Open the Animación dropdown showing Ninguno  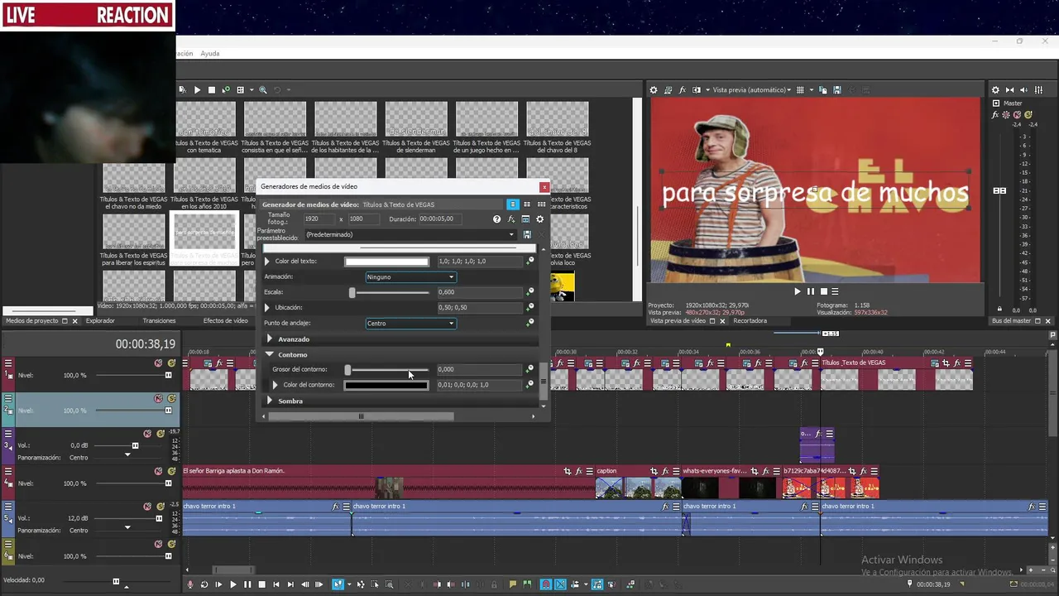pos(410,276)
